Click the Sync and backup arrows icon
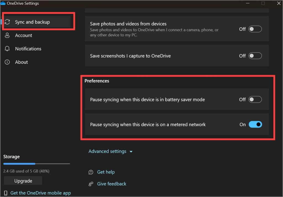283x197 pixels. pyautogui.click(x=7, y=22)
